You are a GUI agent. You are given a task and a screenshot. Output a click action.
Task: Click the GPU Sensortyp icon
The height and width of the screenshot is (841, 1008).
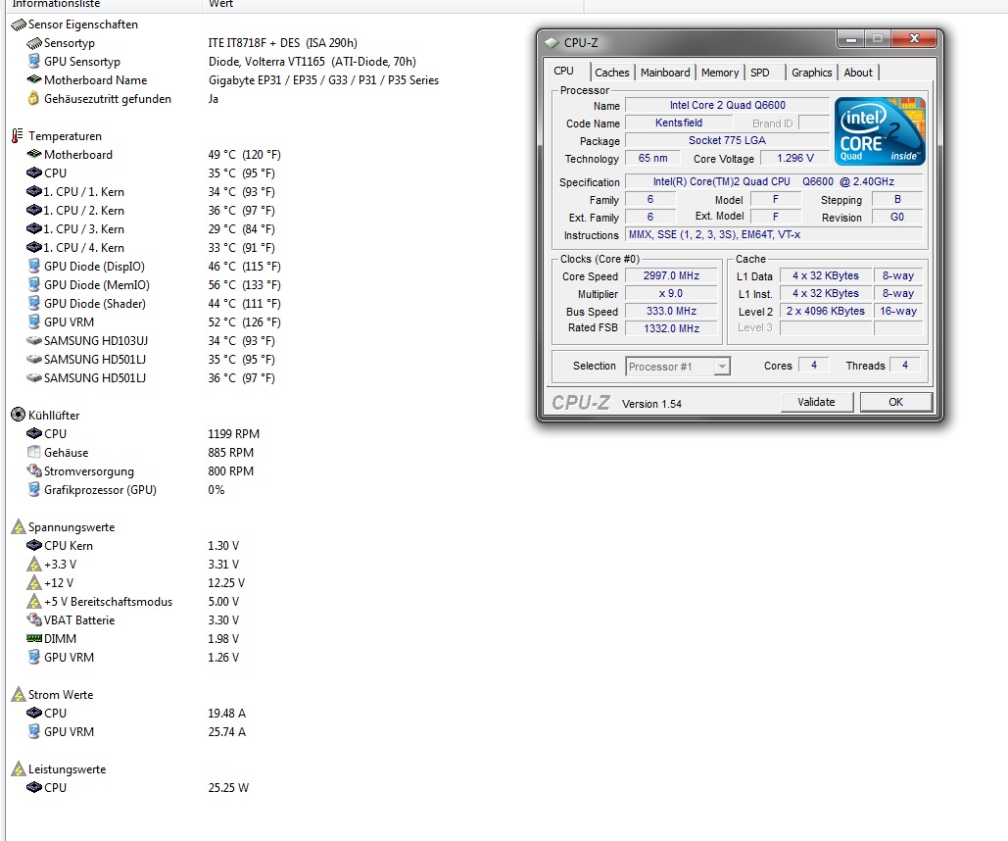[34, 62]
